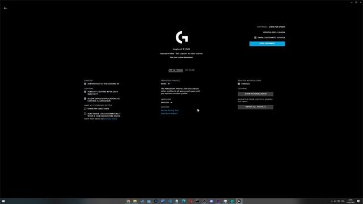Go back using the arrow icon
363x204 pixels.
coord(5,8)
